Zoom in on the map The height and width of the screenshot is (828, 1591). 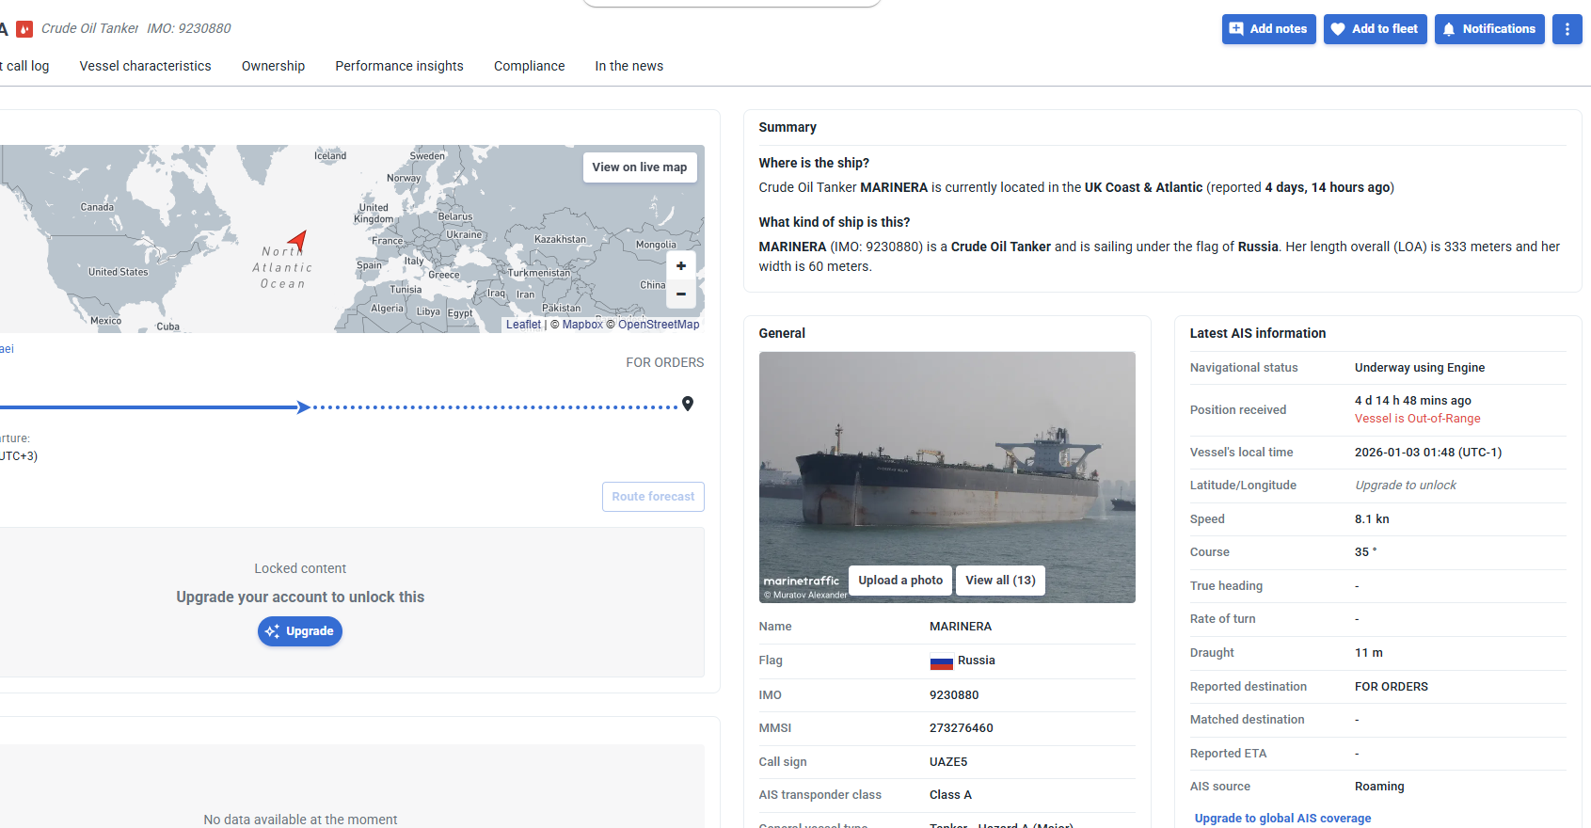[681, 266]
